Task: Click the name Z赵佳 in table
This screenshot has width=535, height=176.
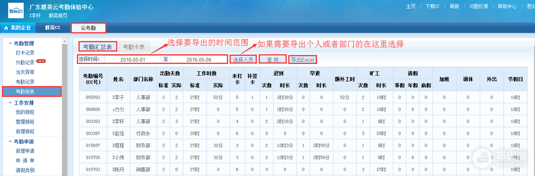Action: (x=118, y=133)
